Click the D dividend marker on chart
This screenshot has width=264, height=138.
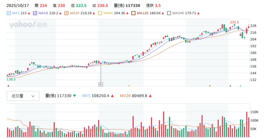pos(101,84)
